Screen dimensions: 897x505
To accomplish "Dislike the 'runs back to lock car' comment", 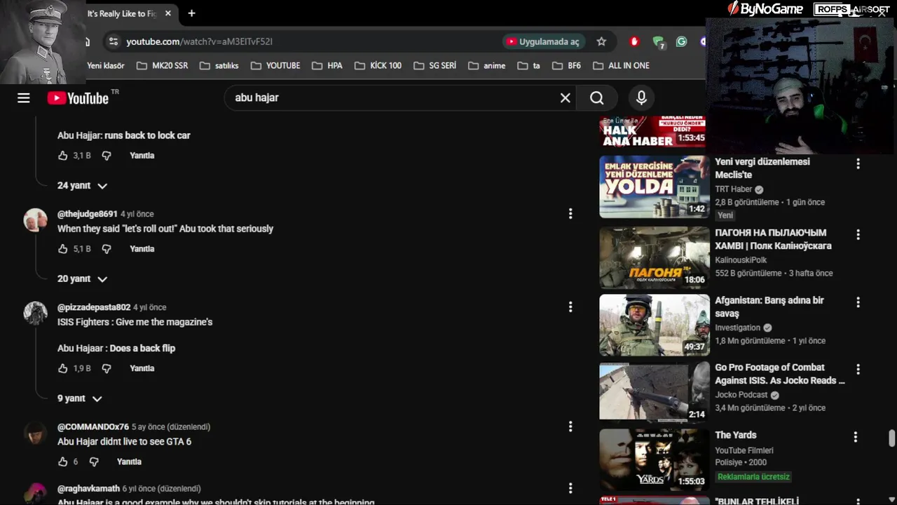I will pos(107,156).
